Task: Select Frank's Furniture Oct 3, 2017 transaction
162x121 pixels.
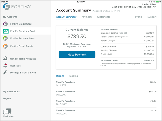Action: point(106,103)
